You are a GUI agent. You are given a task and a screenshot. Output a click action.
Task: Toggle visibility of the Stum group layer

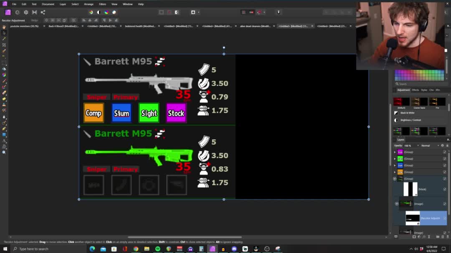pos(445,165)
